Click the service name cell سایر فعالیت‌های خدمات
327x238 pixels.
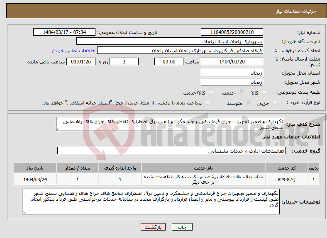(x=203, y=180)
